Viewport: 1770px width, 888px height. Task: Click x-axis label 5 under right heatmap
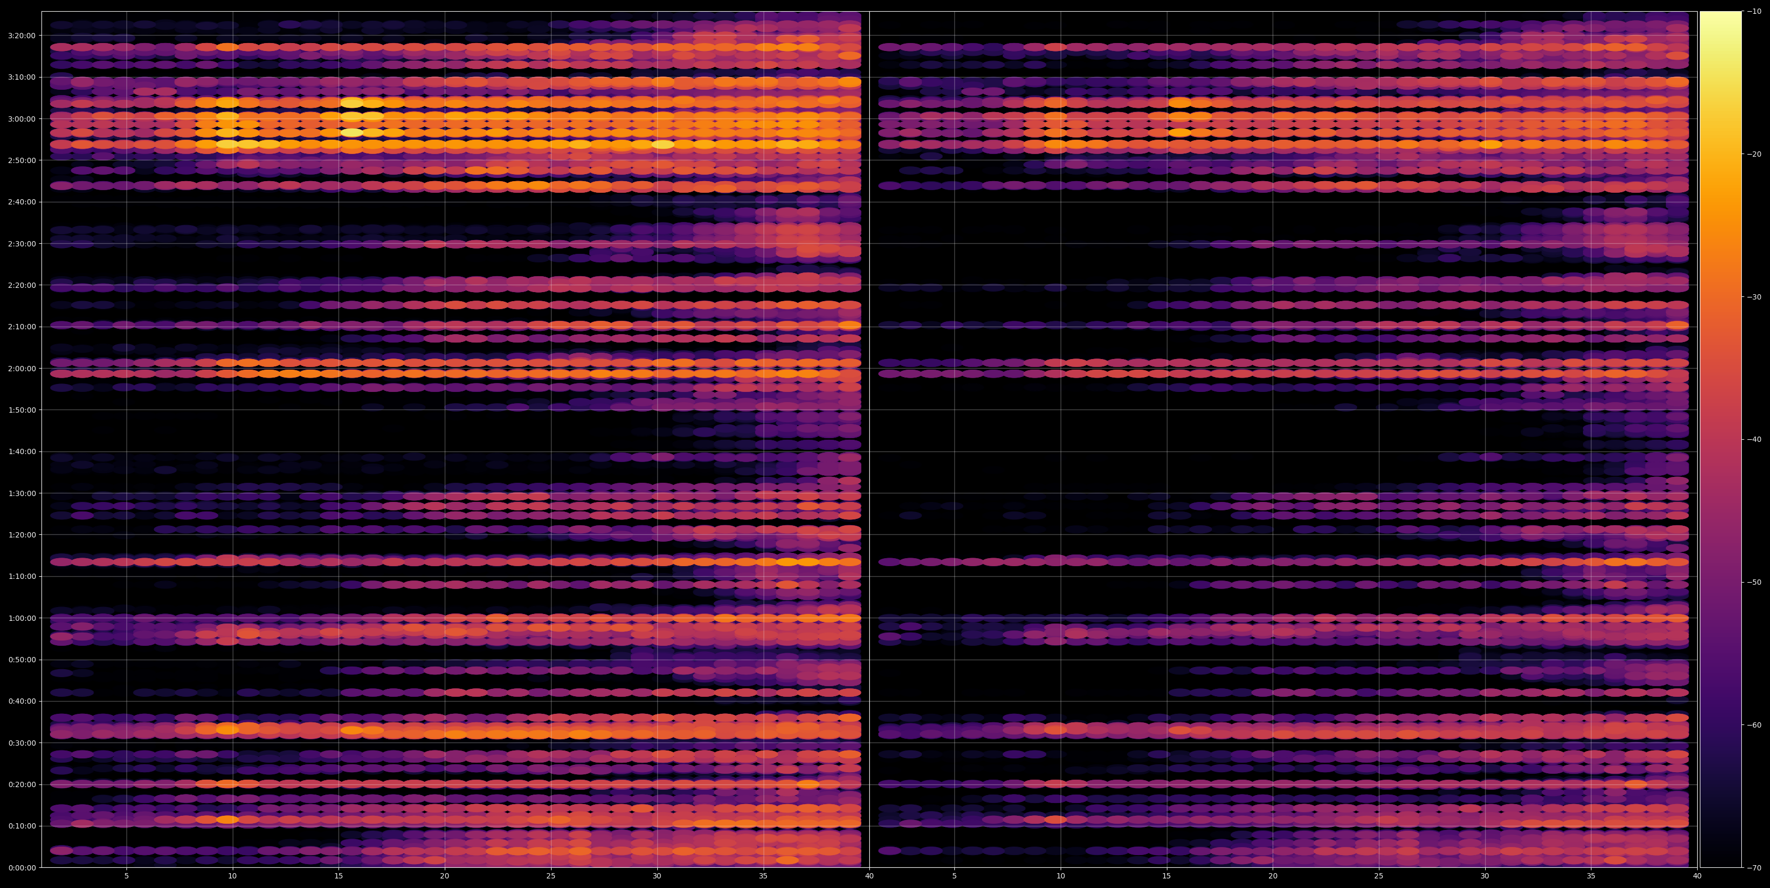954,876
